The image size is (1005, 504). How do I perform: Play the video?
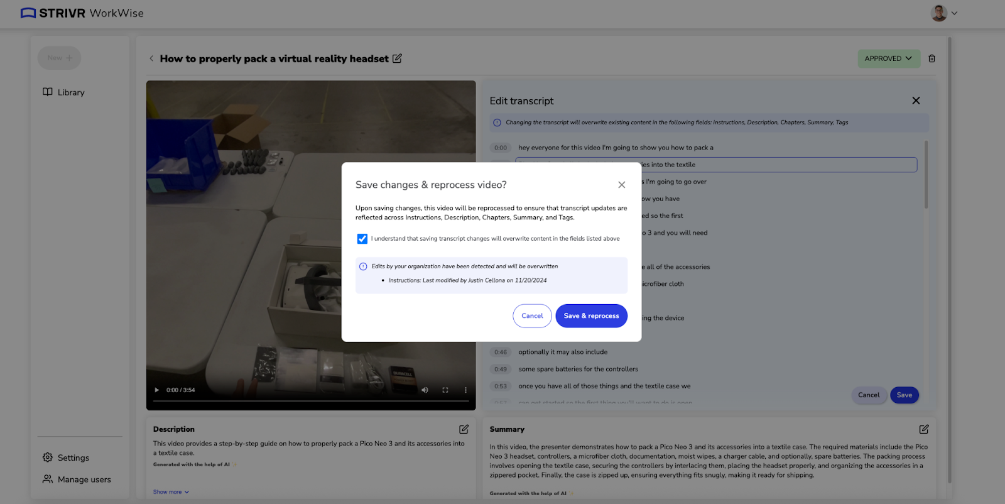(x=156, y=390)
